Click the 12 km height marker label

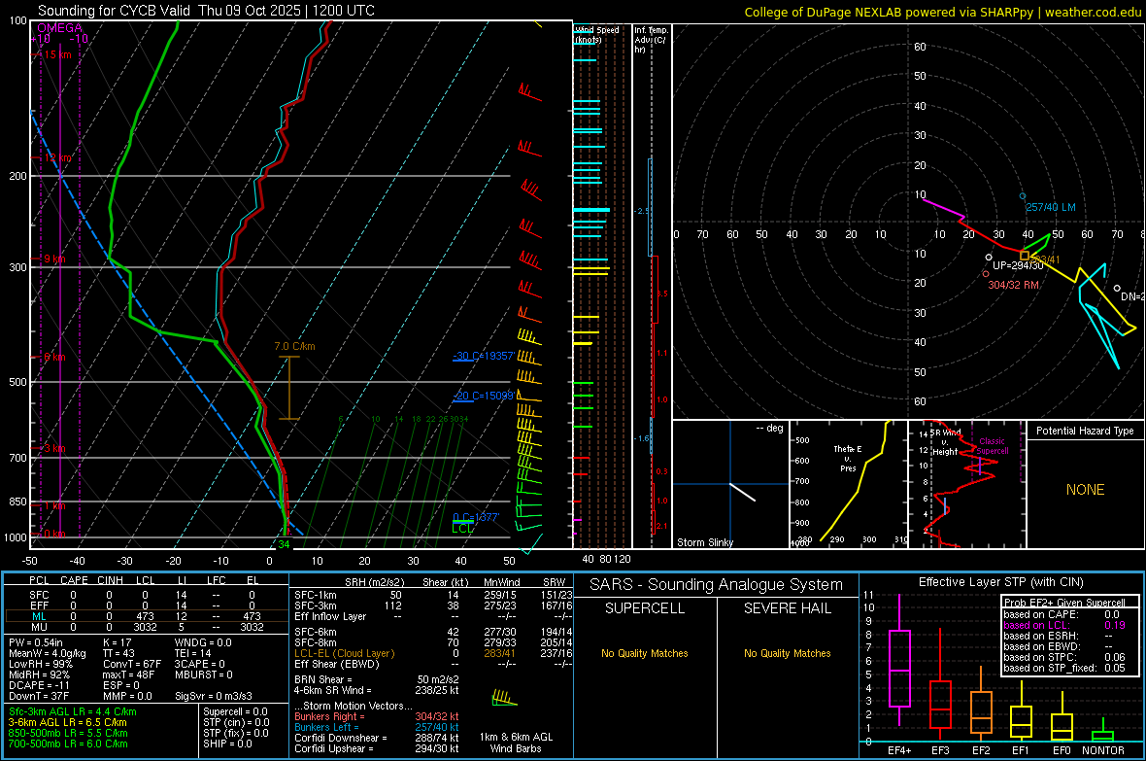pyautogui.click(x=58, y=158)
